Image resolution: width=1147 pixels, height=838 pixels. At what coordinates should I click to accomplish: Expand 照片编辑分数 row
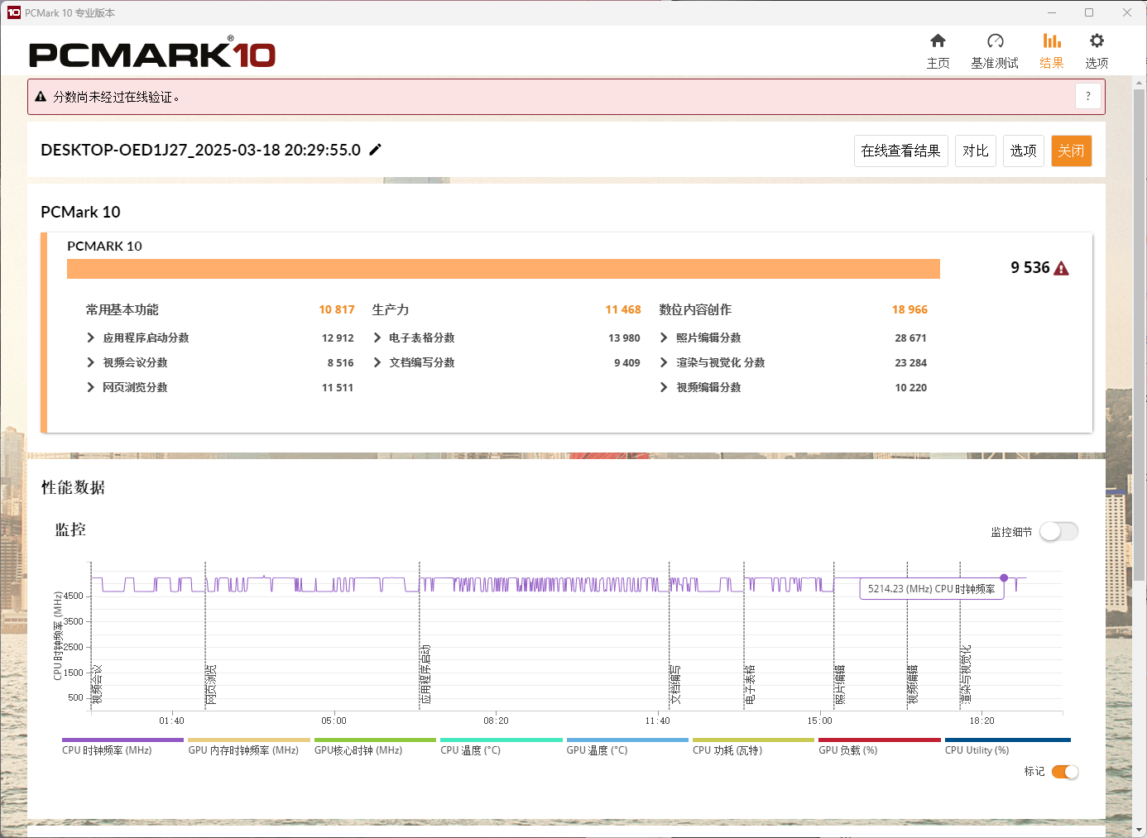point(664,338)
